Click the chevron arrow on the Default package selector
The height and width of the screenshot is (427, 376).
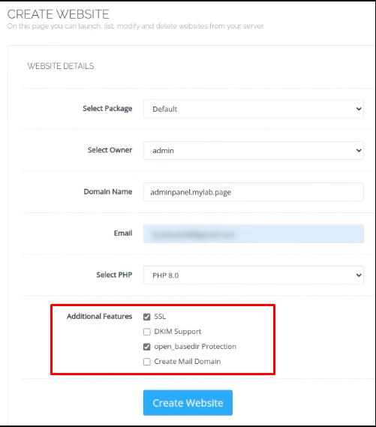359,109
